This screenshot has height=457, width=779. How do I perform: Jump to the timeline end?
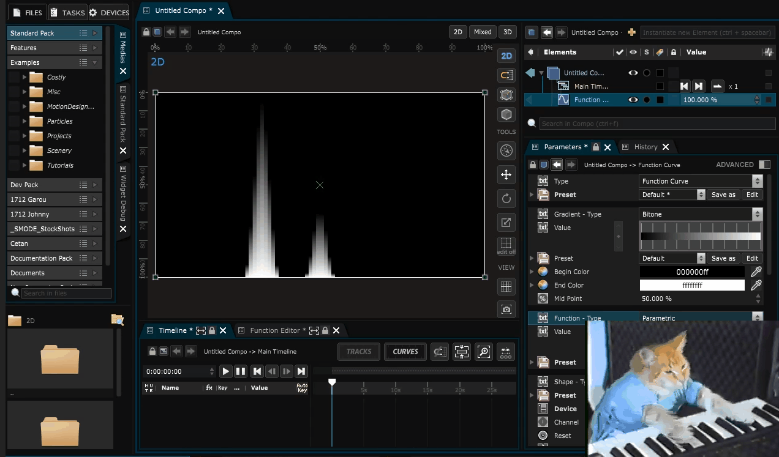pos(301,371)
